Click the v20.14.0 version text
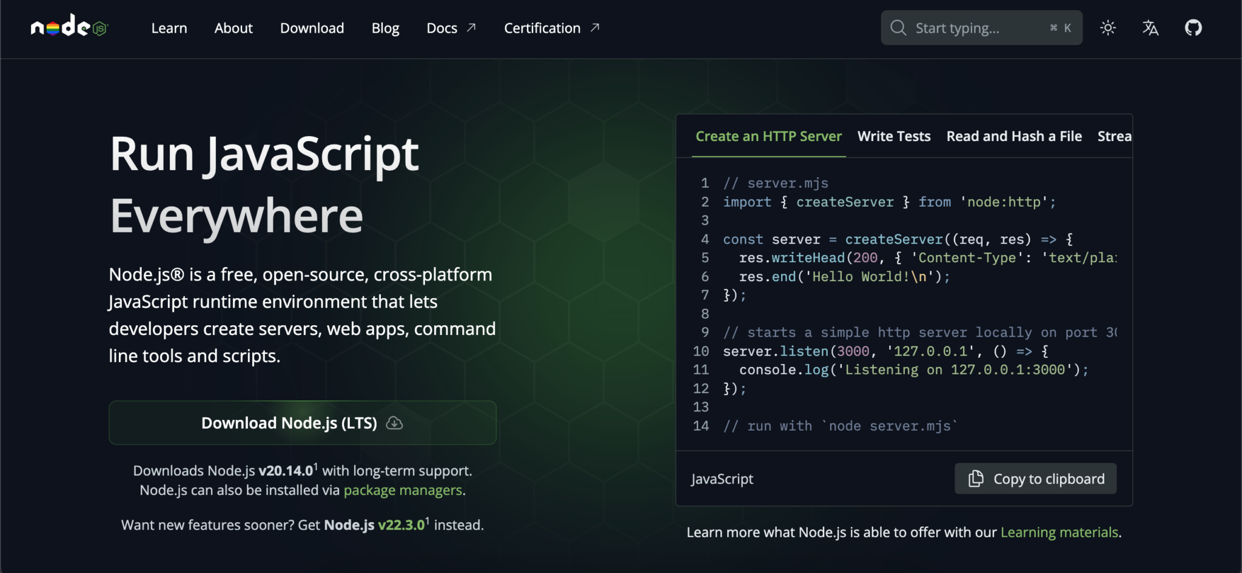 coord(286,471)
